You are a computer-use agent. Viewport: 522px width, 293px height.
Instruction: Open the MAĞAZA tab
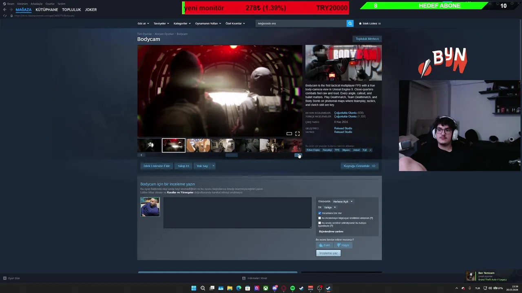pyautogui.click(x=23, y=10)
